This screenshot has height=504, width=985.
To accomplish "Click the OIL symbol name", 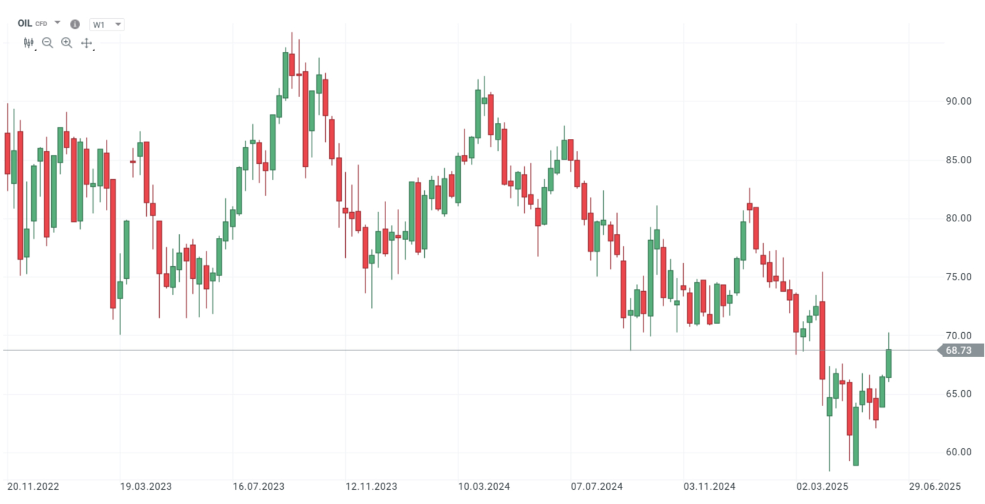I will pos(24,23).
